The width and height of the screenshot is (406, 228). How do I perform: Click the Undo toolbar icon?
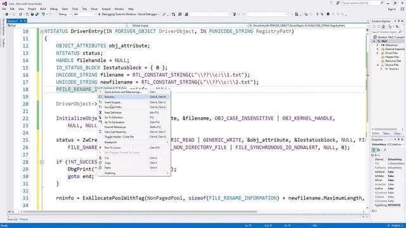[43, 15]
